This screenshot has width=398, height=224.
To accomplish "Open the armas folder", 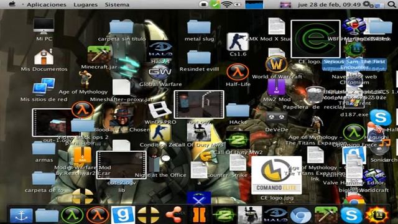I will point(44,148).
